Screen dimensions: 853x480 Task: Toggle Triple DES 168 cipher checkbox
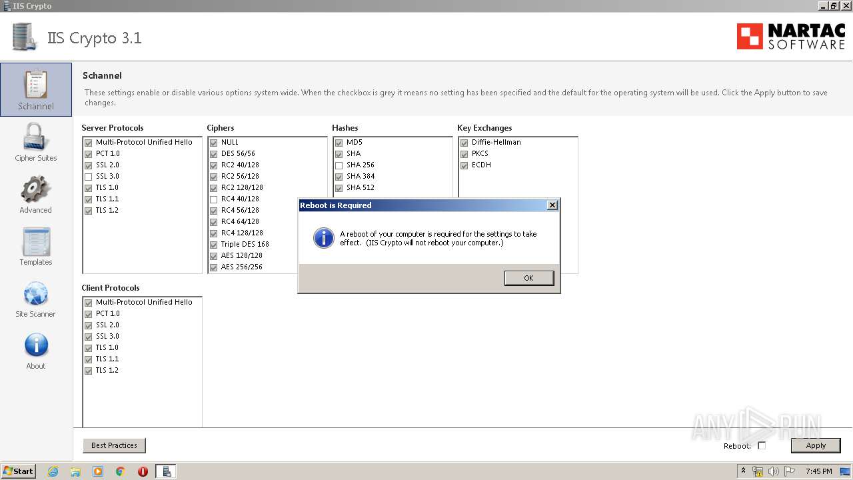tap(213, 245)
